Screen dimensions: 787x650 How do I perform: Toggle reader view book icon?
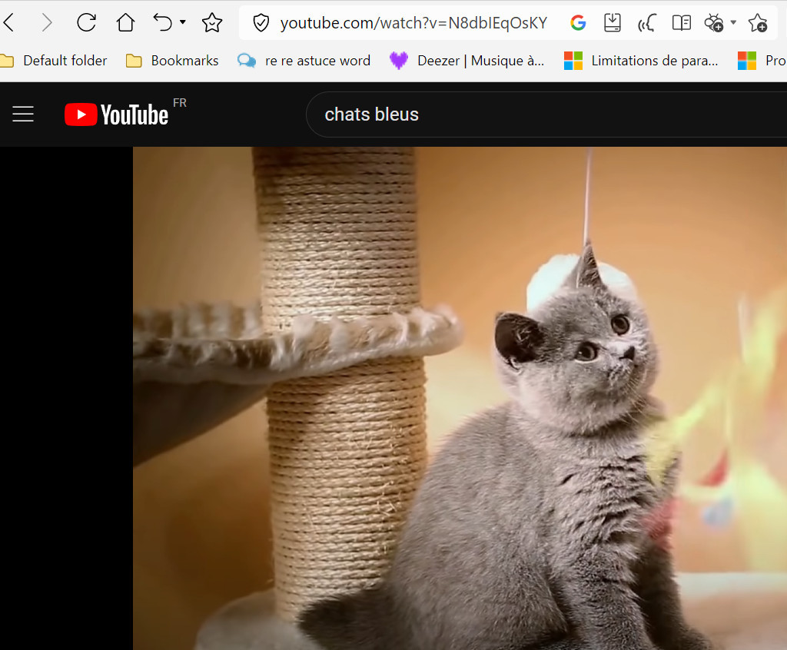[x=681, y=23]
